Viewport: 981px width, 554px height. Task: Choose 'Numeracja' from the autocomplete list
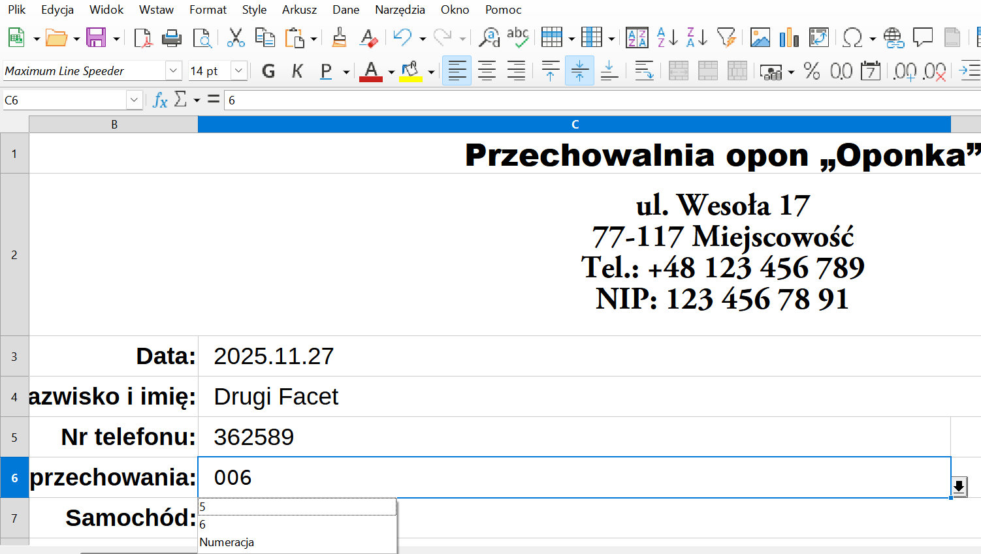tap(297, 542)
